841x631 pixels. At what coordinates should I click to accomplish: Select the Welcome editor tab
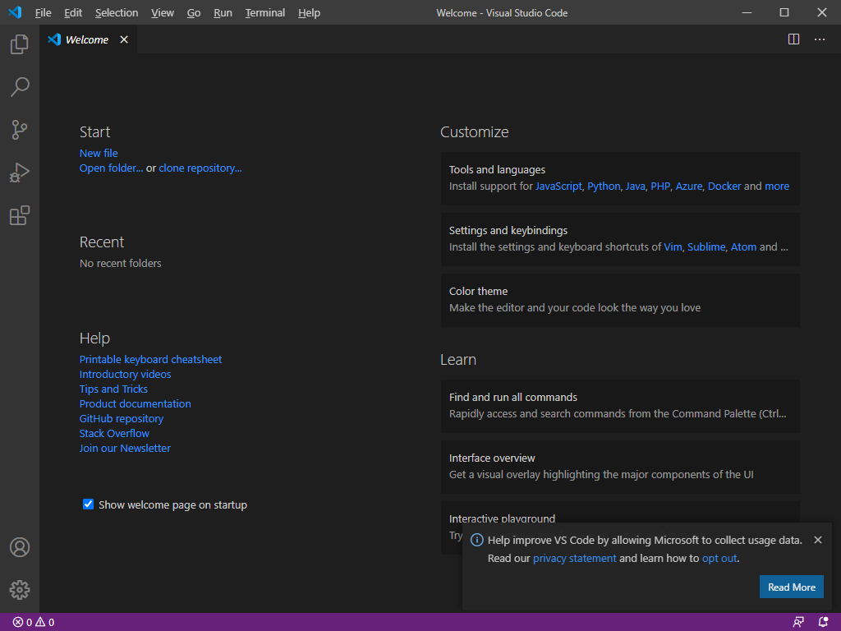pyautogui.click(x=89, y=39)
